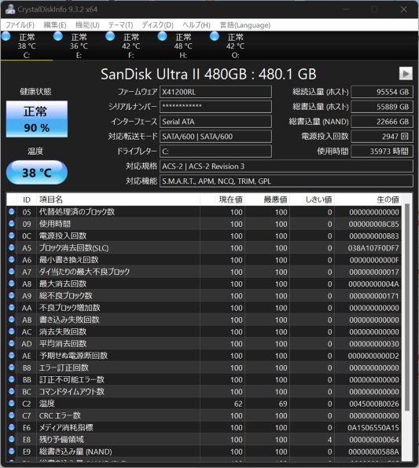Click the ACS-2 Revision 3 standard field

(x=286, y=166)
